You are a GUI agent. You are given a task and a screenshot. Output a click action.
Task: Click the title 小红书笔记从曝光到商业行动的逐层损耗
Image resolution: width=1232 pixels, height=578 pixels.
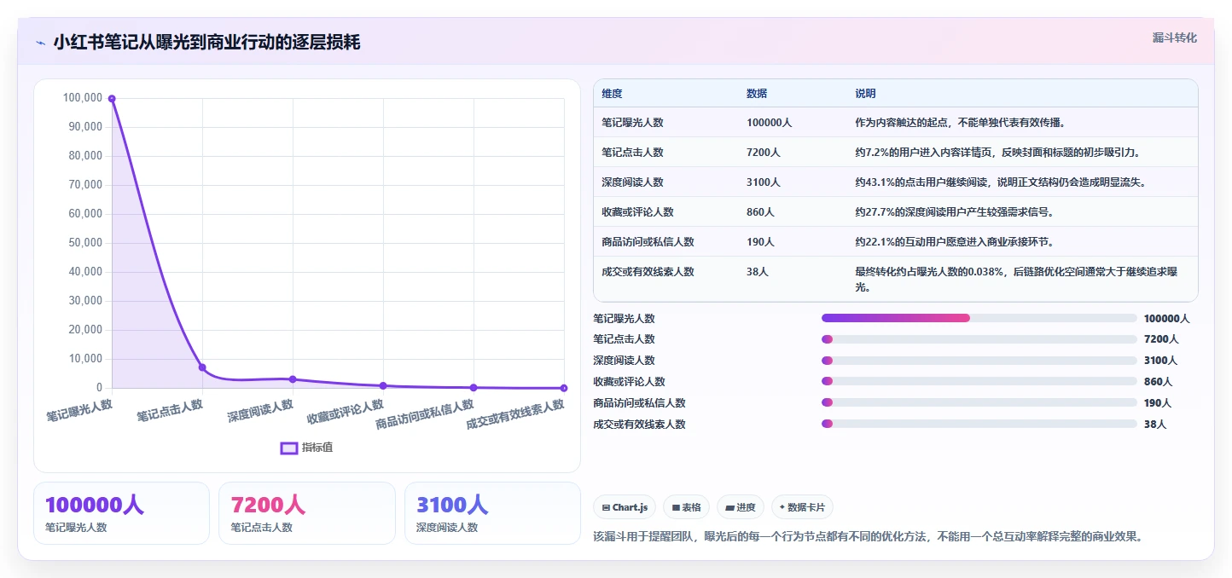tap(206, 42)
